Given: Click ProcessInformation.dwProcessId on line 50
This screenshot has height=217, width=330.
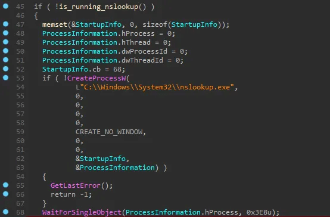Looking at the screenshot, I should tap(105, 51).
